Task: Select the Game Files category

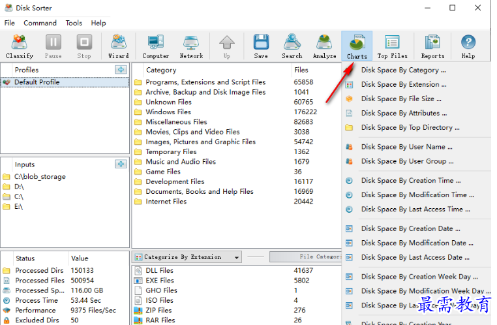Action: point(237,172)
